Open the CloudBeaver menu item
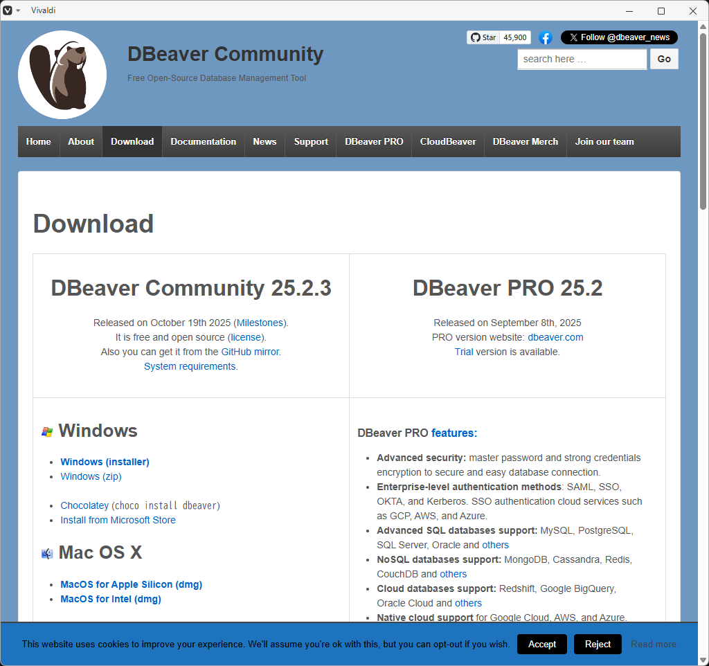This screenshot has height=666, width=709. [x=448, y=141]
